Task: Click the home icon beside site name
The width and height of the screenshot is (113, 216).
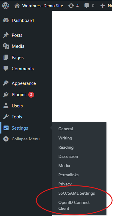Action: point(17,6)
